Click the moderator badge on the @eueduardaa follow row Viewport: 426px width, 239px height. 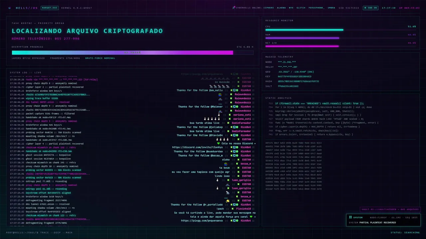click(x=234, y=151)
